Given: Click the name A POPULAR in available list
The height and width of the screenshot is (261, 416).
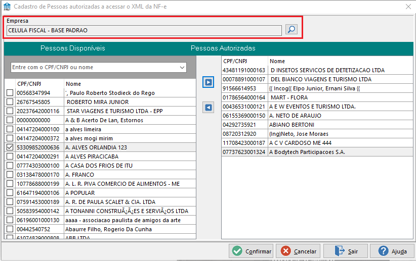Looking at the screenshot, I should coord(80,193).
